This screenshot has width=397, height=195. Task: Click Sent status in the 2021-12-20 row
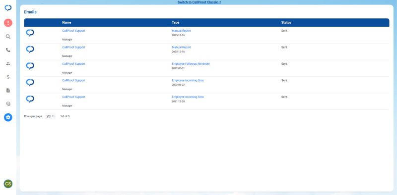(284, 97)
